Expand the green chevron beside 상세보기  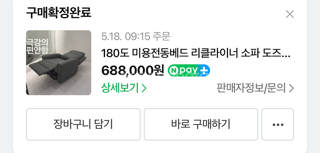point(144,88)
